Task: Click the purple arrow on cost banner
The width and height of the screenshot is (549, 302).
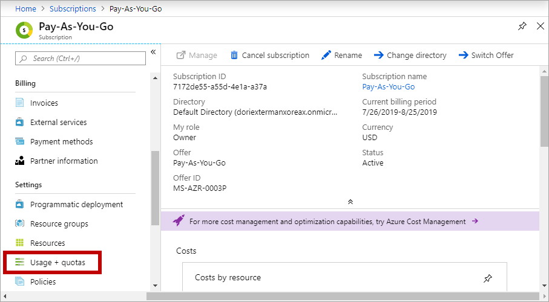Action: point(475,221)
